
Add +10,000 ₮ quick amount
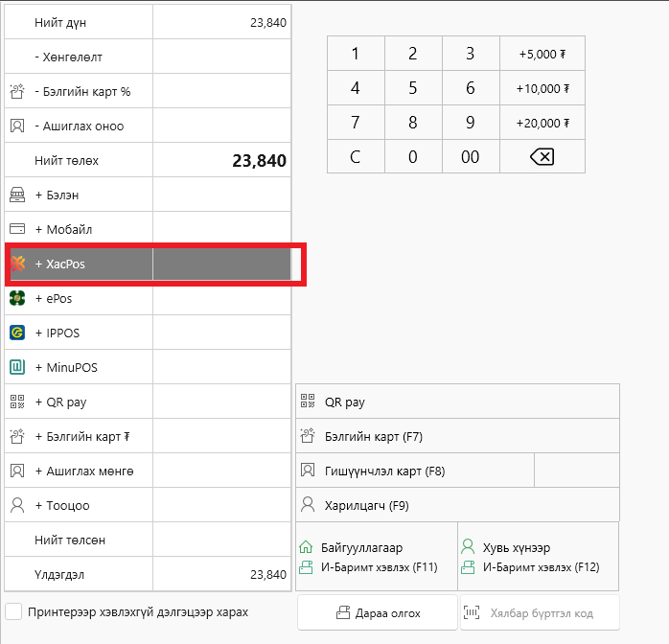542,88
